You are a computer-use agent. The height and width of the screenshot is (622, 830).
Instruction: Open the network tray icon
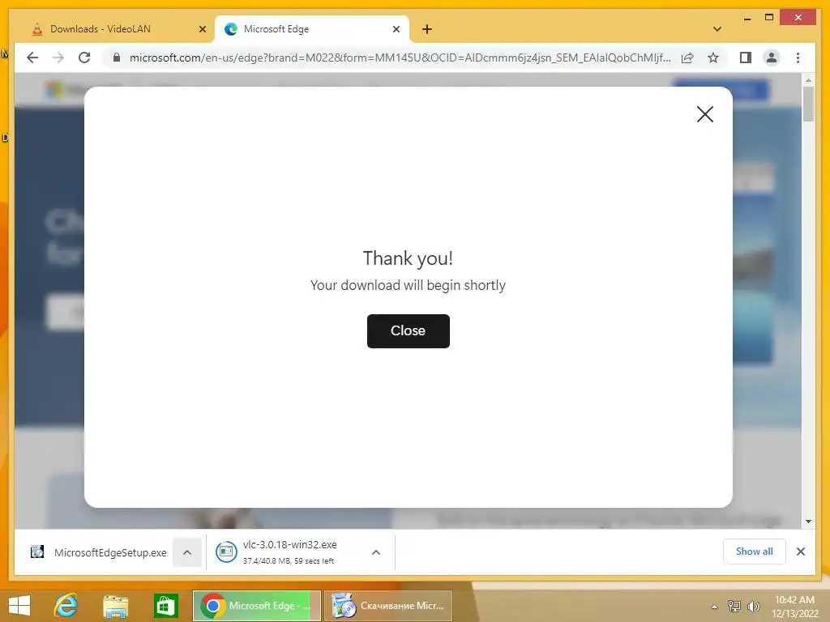(x=734, y=606)
